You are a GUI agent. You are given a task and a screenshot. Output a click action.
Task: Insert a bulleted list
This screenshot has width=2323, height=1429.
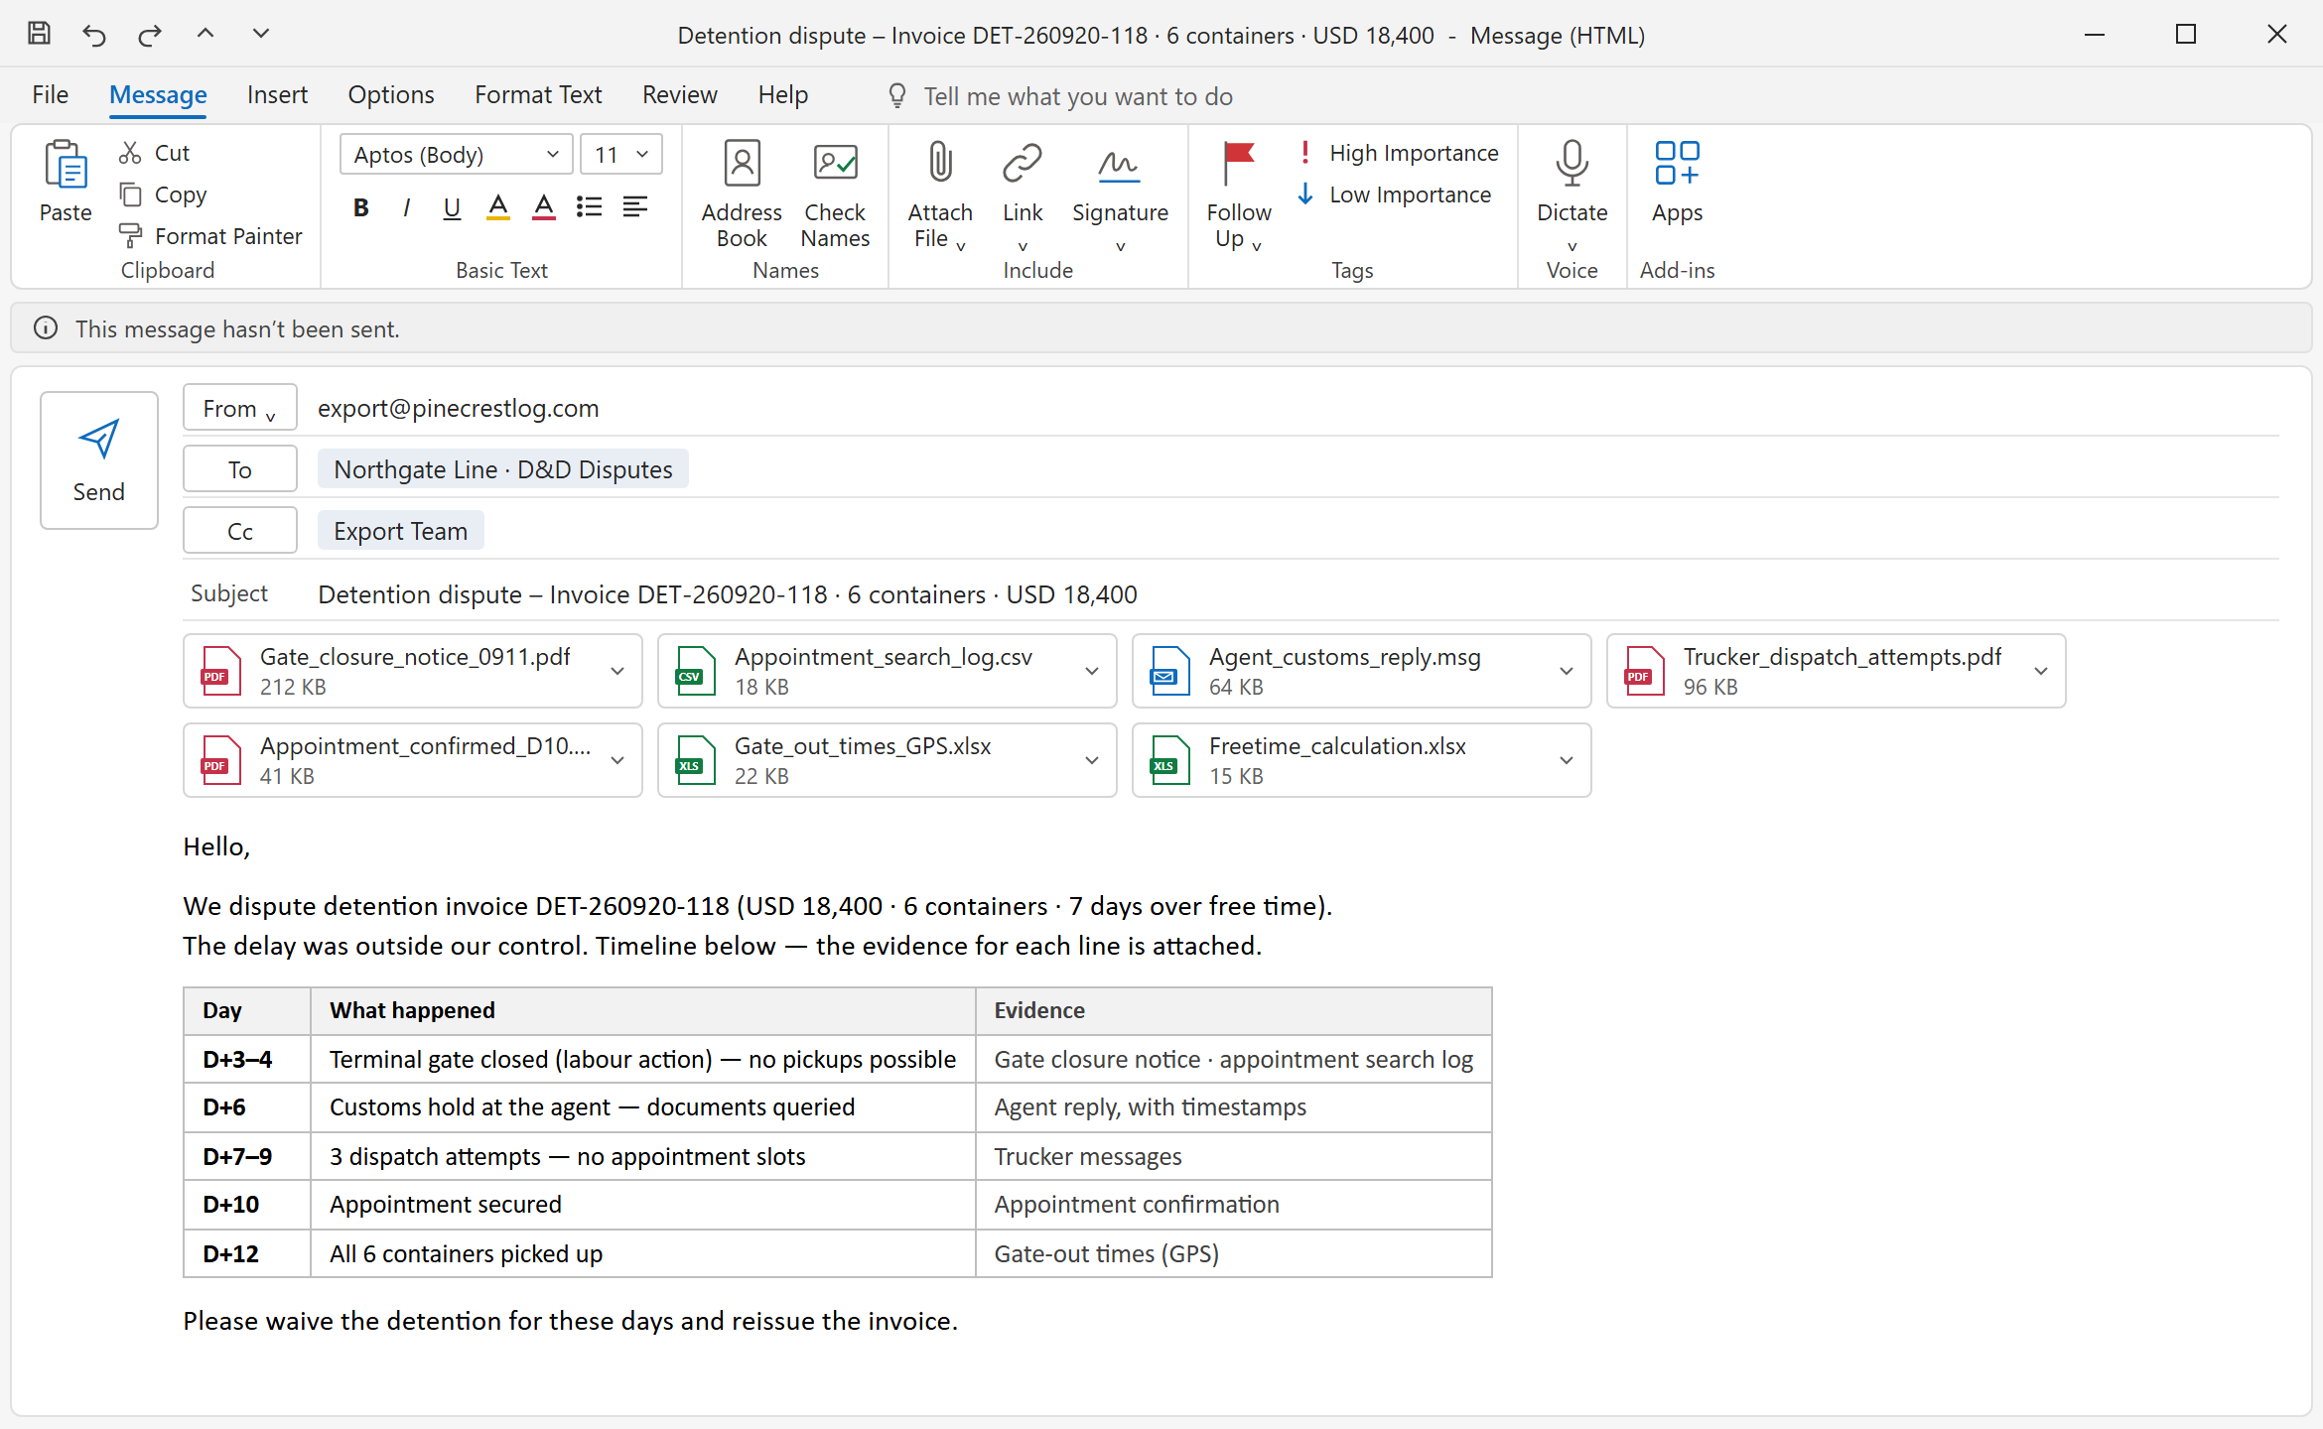coord(590,206)
